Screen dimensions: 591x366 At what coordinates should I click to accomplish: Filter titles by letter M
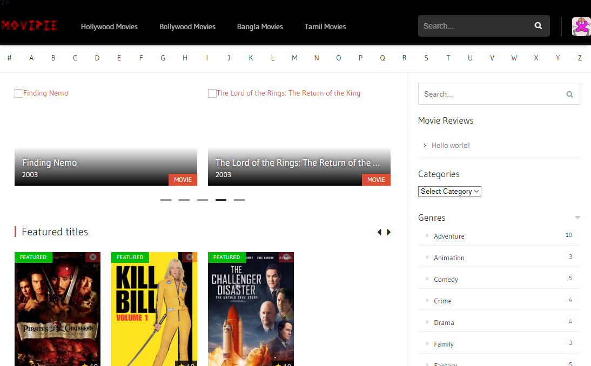coord(294,58)
